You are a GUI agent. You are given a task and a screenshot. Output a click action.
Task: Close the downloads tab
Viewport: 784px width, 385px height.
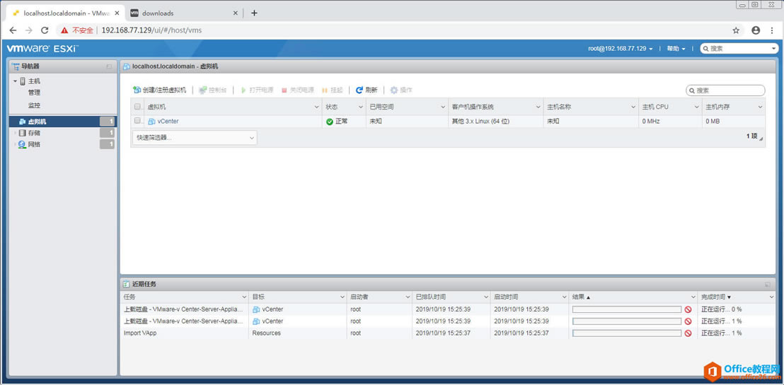[x=236, y=13]
